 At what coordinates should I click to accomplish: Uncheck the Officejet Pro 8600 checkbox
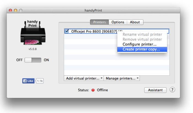point(67,31)
